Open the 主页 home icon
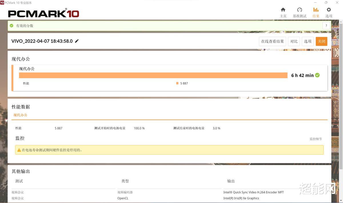Viewport: 343px width, 203px height. pos(283,9)
